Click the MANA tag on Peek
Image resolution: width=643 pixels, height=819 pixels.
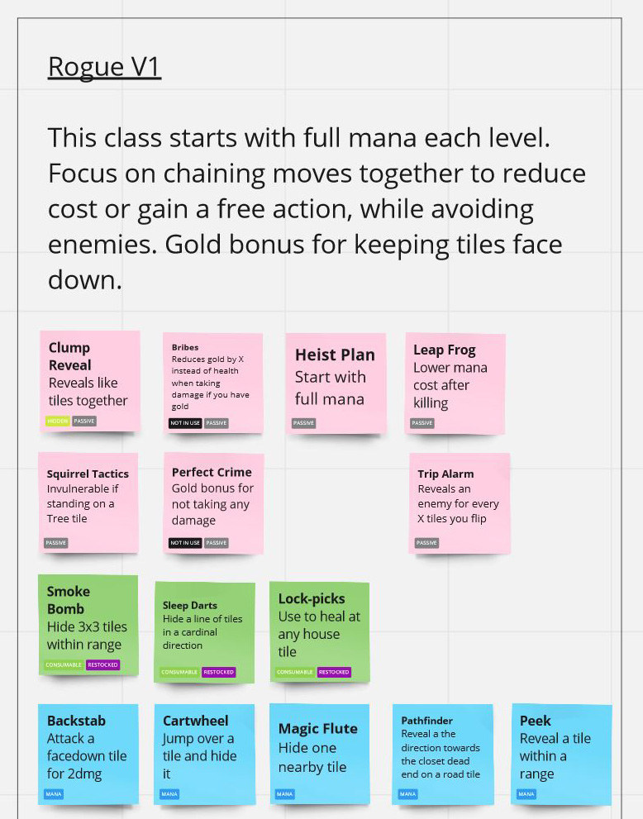pos(526,794)
